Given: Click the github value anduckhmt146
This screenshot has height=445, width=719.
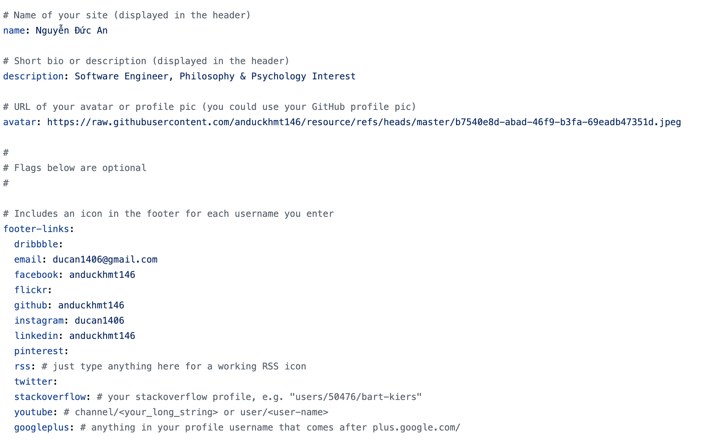Looking at the screenshot, I should point(91,305).
